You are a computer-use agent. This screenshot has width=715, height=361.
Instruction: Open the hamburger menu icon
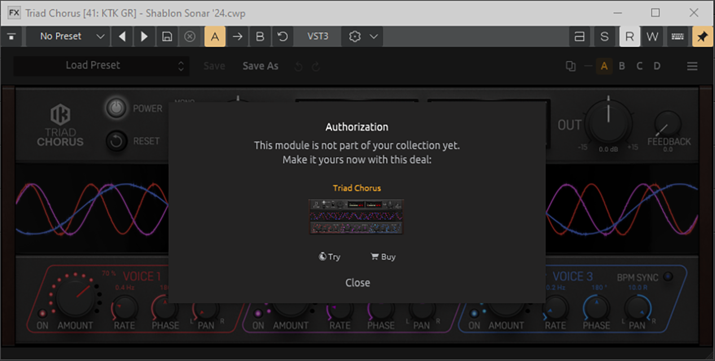[x=692, y=66]
